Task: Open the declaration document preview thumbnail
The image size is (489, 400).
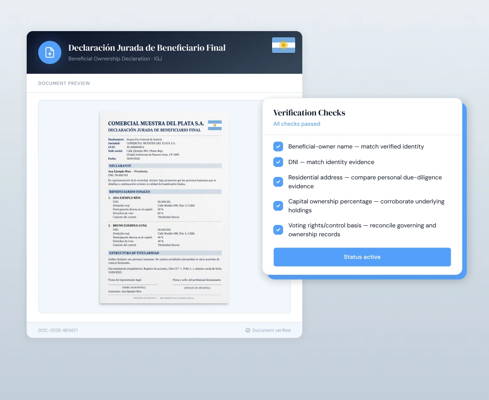Action: click(x=164, y=207)
